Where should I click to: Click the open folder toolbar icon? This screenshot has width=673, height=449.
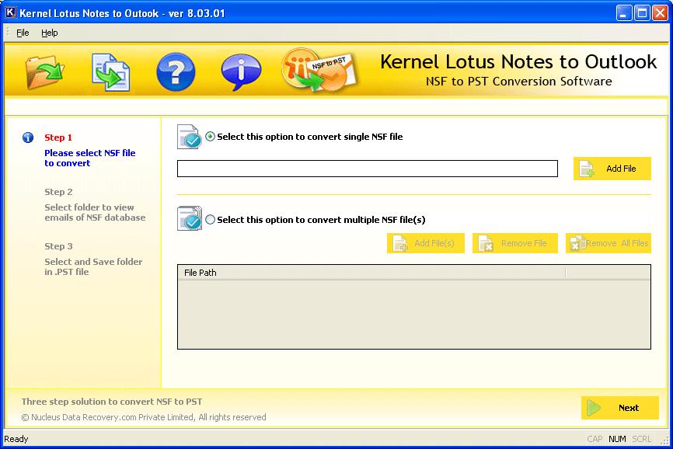pyautogui.click(x=44, y=72)
